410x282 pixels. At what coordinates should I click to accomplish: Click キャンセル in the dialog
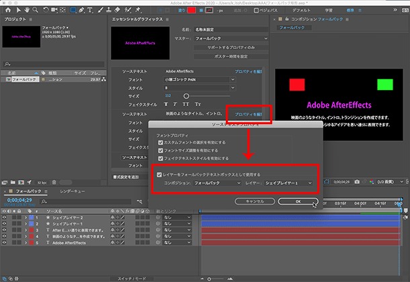[x=255, y=201]
